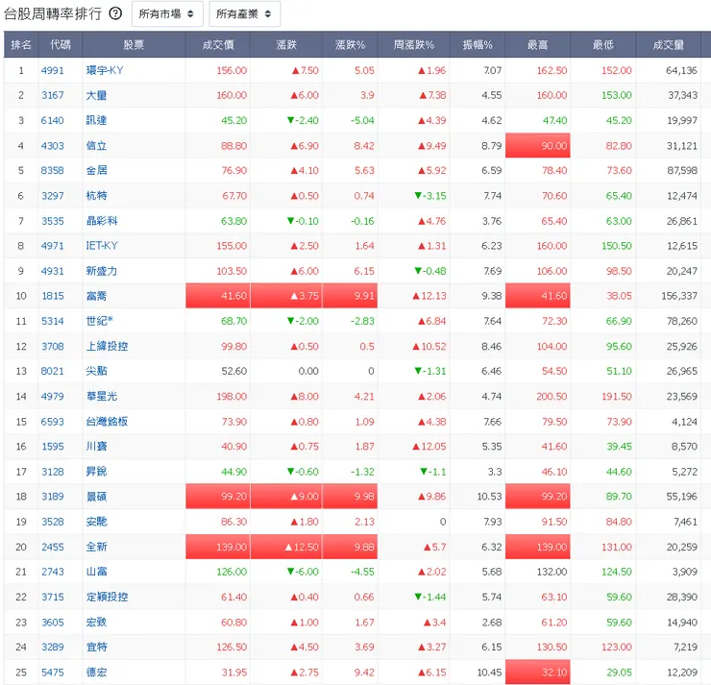Open stock code link 3167
This screenshot has width=711, height=685.
point(53,95)
